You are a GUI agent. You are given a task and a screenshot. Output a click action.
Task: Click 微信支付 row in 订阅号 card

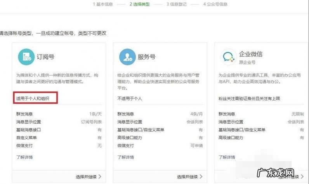59,146
